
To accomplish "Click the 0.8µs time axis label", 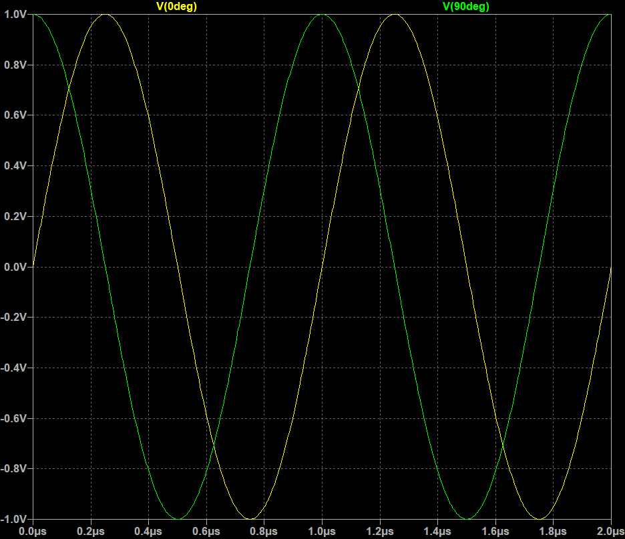I will 264,531.
